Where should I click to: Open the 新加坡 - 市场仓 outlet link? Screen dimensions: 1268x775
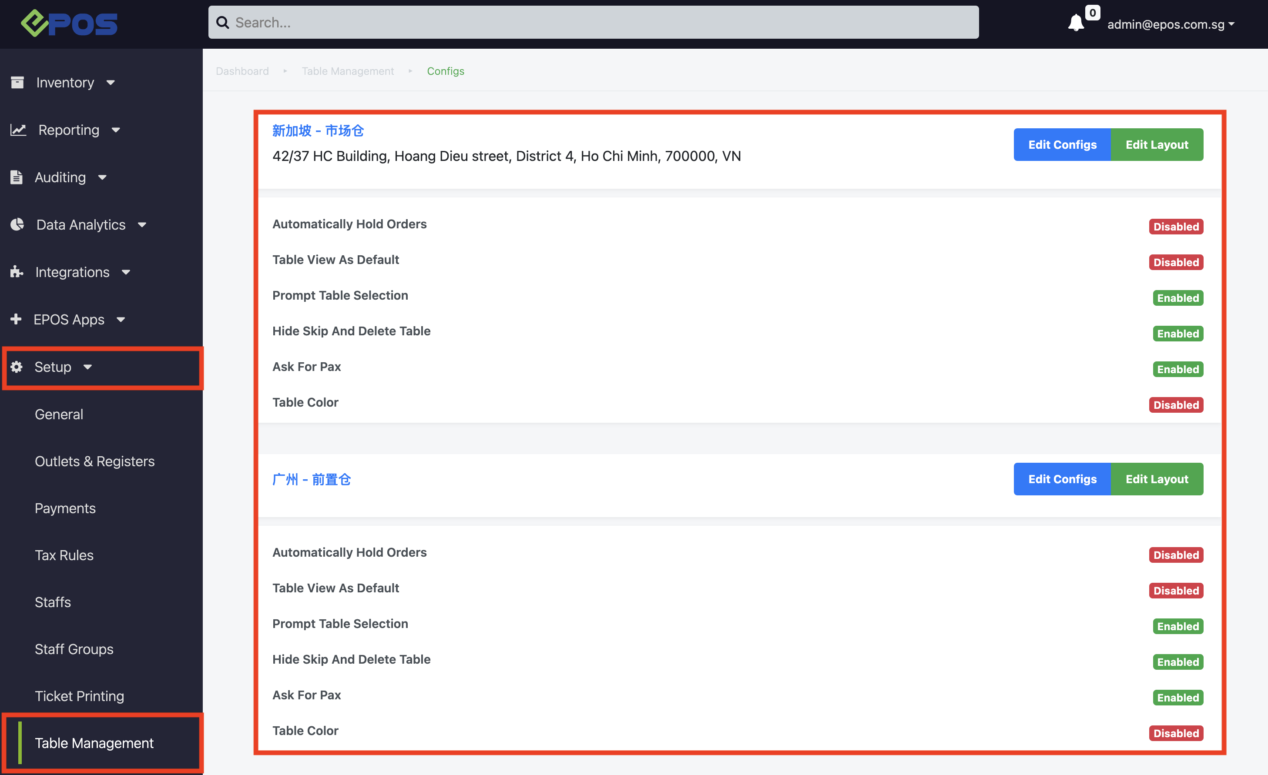(318, 130)
